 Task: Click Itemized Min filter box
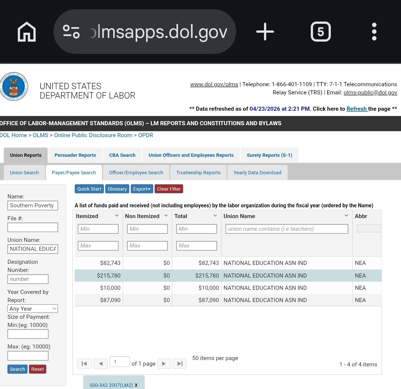(x=98, y=229)
